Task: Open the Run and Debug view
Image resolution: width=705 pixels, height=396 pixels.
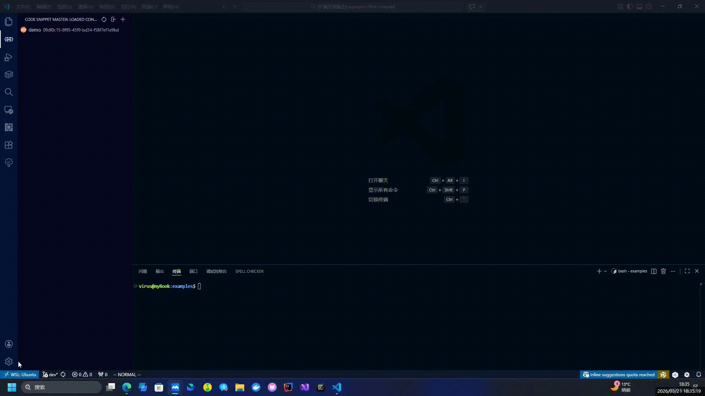Action: [x=9, y=57]
